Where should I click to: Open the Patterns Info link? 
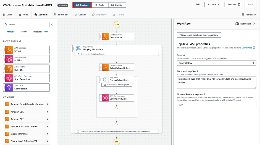[46, 32]
